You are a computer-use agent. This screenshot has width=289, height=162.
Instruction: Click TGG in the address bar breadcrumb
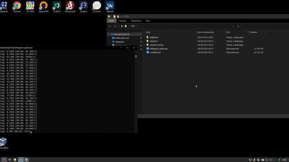click(133, 26)
